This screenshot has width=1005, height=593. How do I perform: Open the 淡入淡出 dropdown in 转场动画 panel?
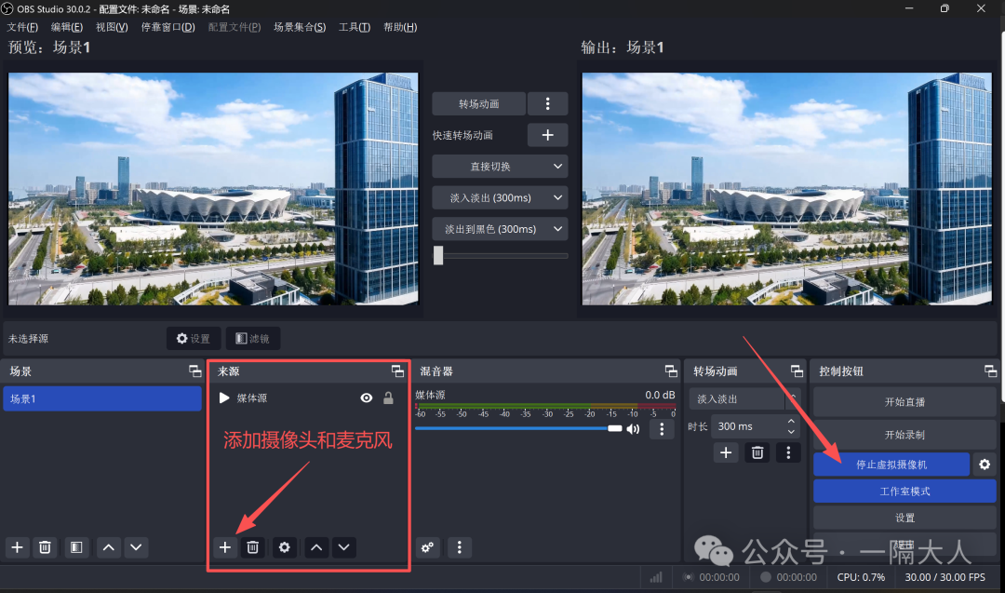point(742,398)
